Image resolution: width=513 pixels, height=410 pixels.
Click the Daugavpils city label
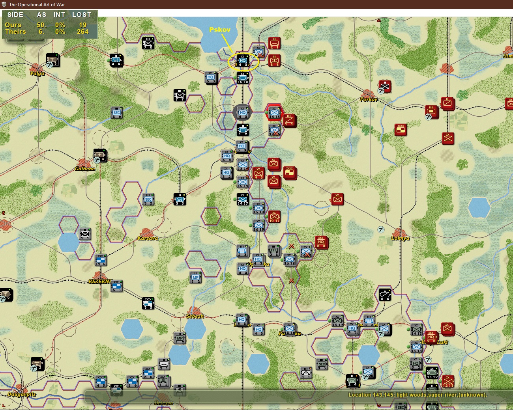[x=22, y=394]
